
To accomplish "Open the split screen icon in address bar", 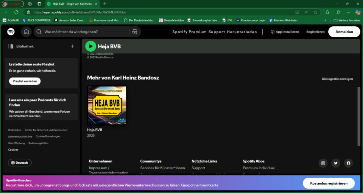I will point(297,12).
